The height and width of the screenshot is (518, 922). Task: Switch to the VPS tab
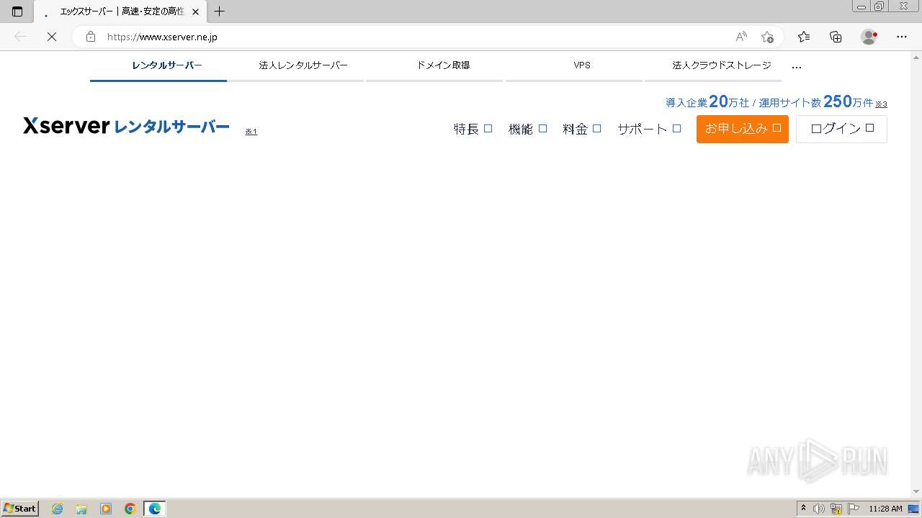574,66
